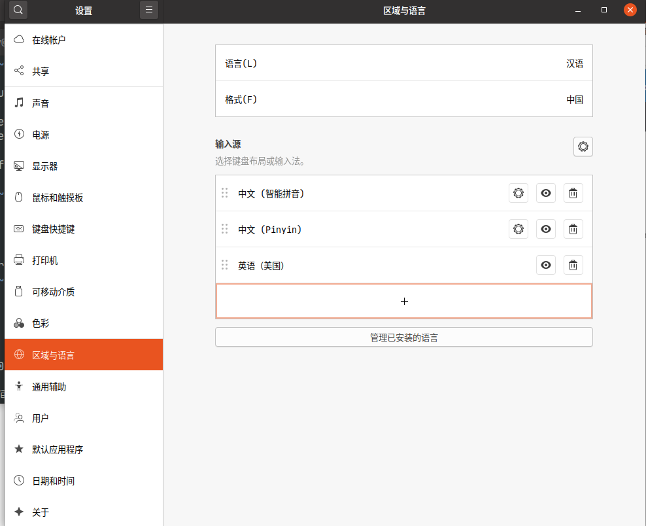Click the drag handle of 英语（美国）row

224,265
